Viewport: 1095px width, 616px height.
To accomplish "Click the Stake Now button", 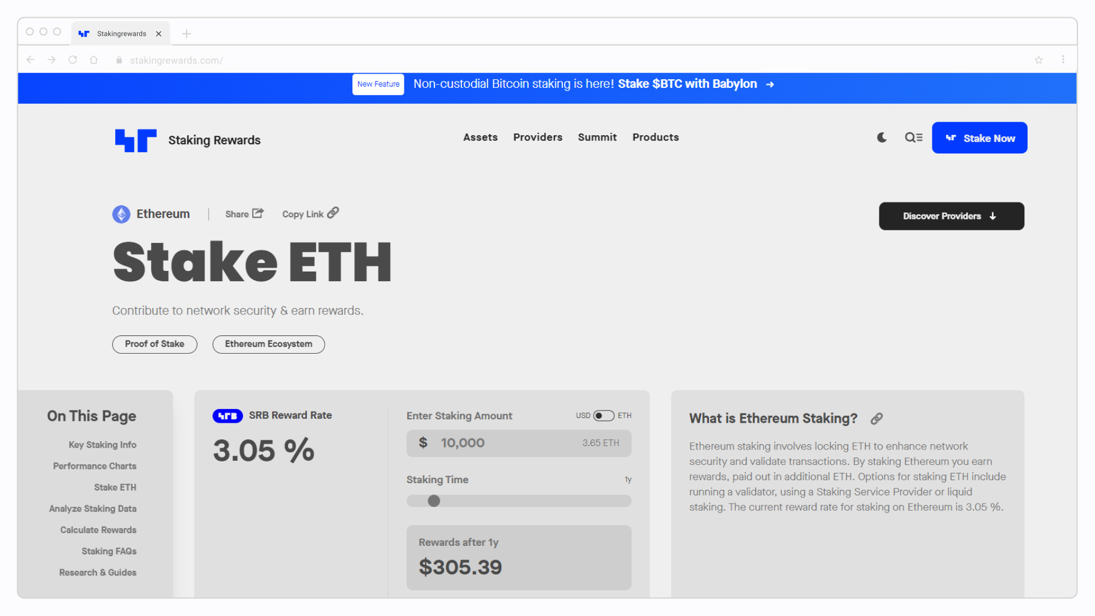I will click(x=980, y=137).
